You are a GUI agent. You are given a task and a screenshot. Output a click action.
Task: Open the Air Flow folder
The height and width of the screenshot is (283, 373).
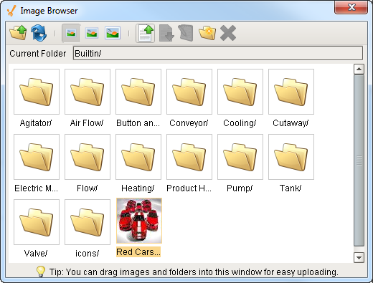tap(88, 92)
